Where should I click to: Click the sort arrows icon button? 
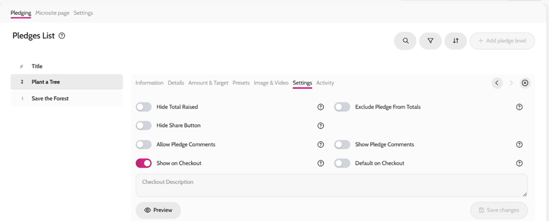456,41
